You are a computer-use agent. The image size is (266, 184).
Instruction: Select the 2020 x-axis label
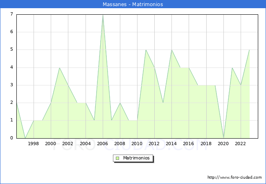point(223,144)
